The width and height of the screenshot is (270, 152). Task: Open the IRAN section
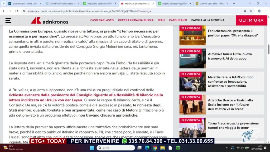[x=161, y=20]
